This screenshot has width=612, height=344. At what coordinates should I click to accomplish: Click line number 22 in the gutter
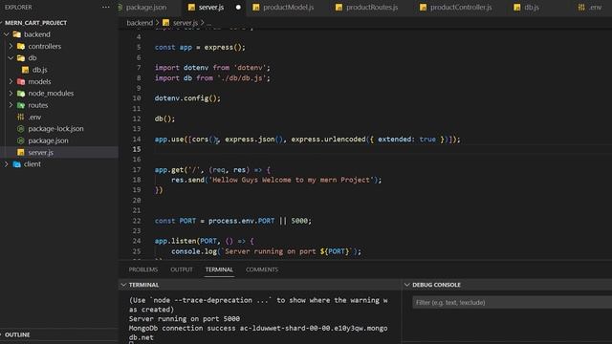136,221
